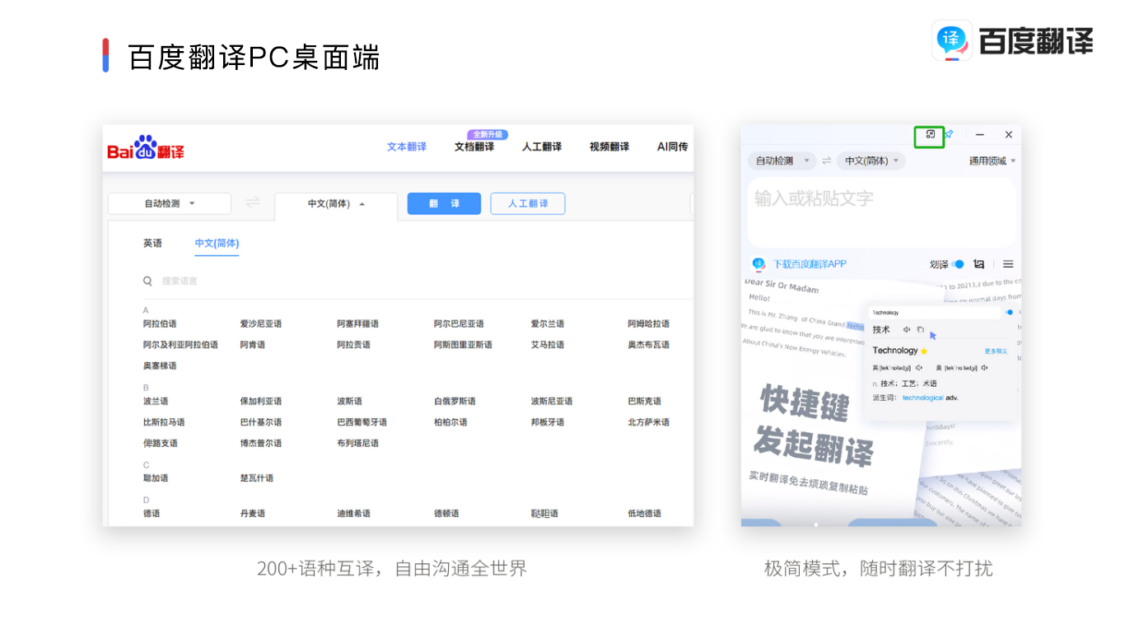Collapse the web 中文(简体) target dropdown

click(336, 204)
